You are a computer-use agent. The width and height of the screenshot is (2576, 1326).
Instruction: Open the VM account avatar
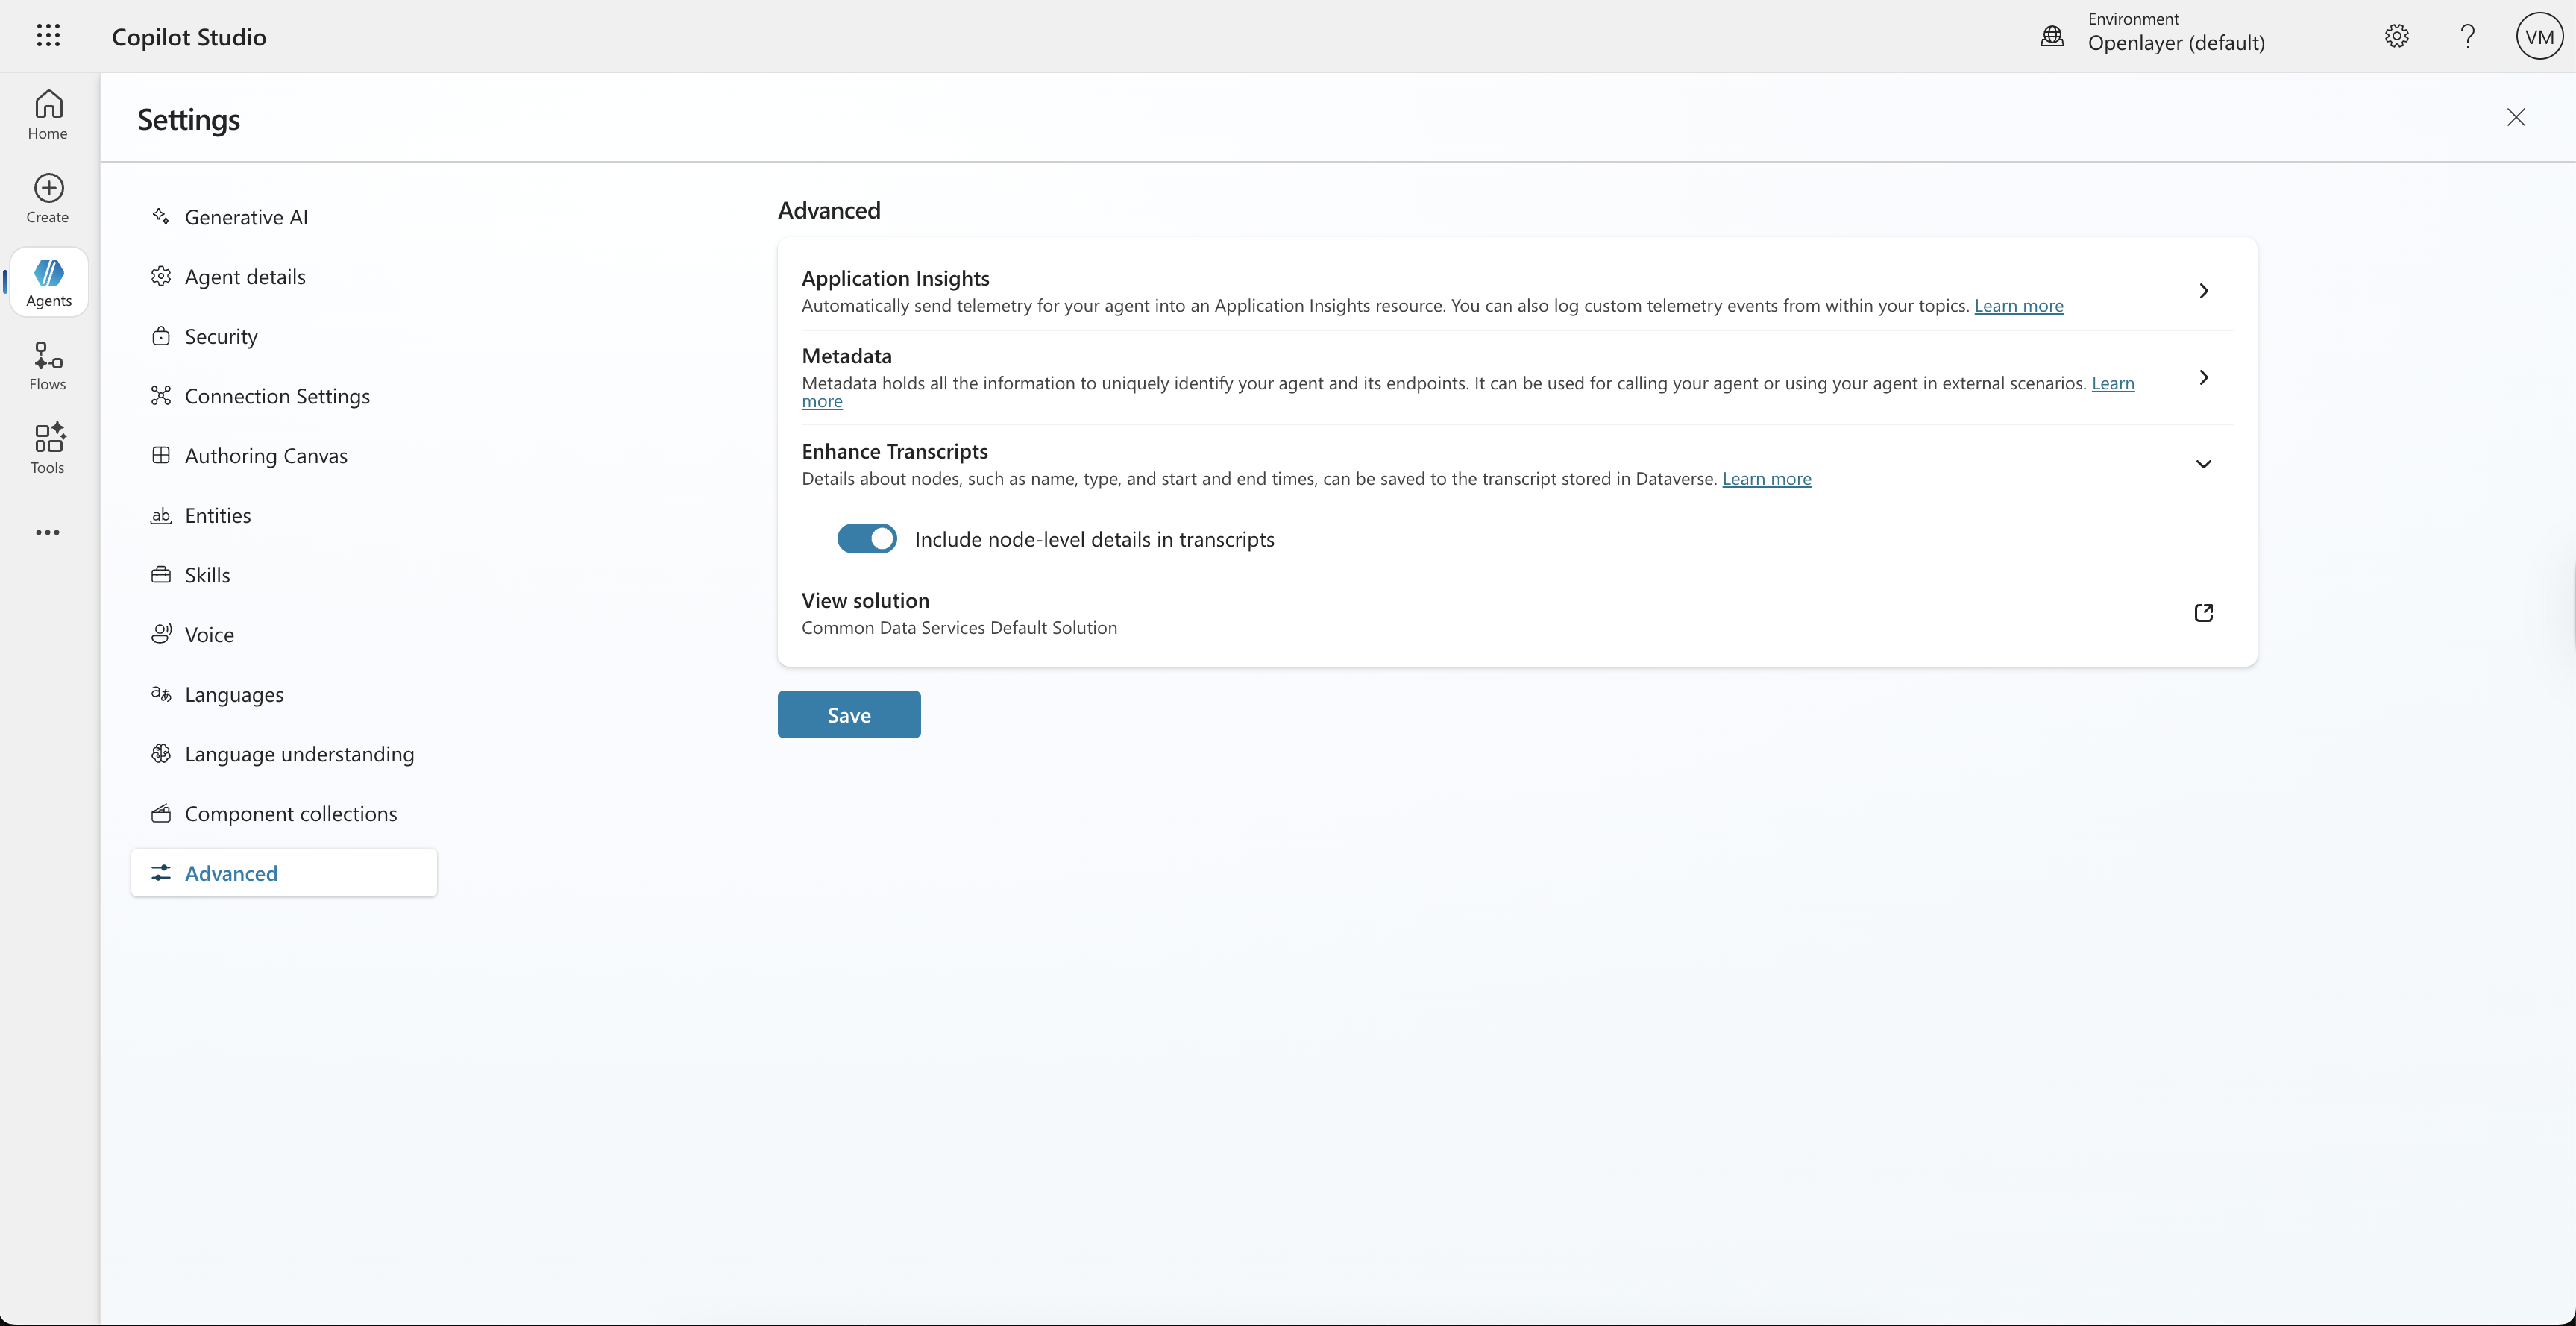pos(2539,35)
